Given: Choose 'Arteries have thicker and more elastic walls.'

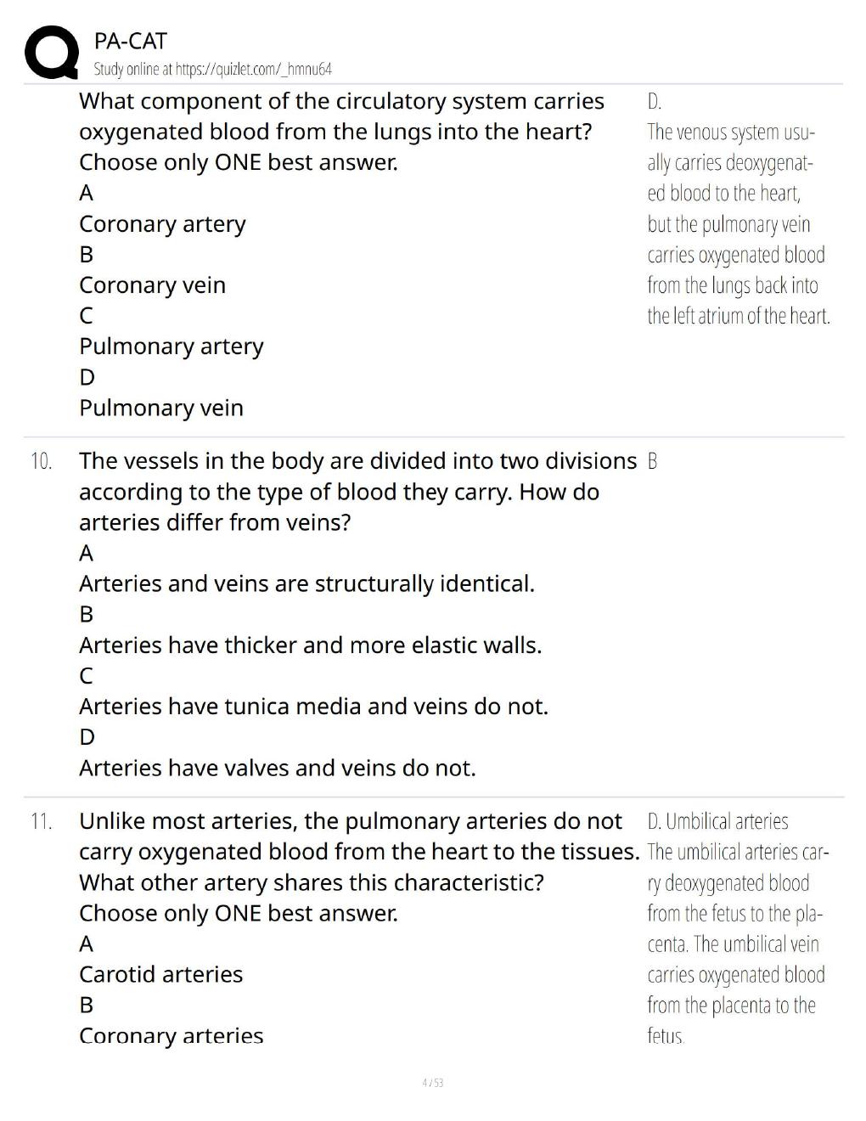Looking at the screenshot, I should (x=310, y=645).
